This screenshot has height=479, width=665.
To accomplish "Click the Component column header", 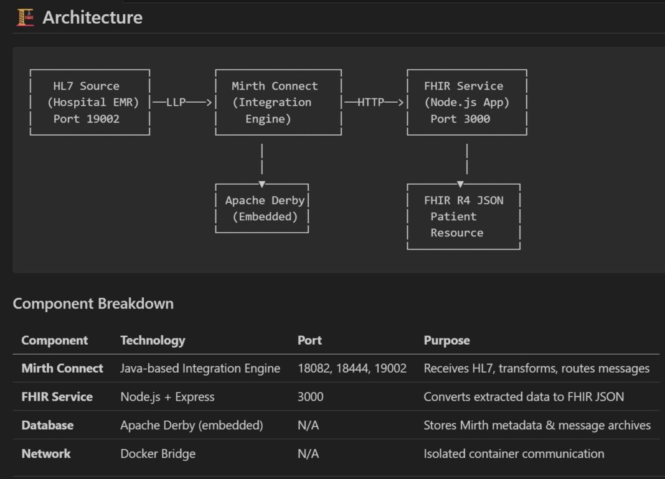I will coord(55,340).
